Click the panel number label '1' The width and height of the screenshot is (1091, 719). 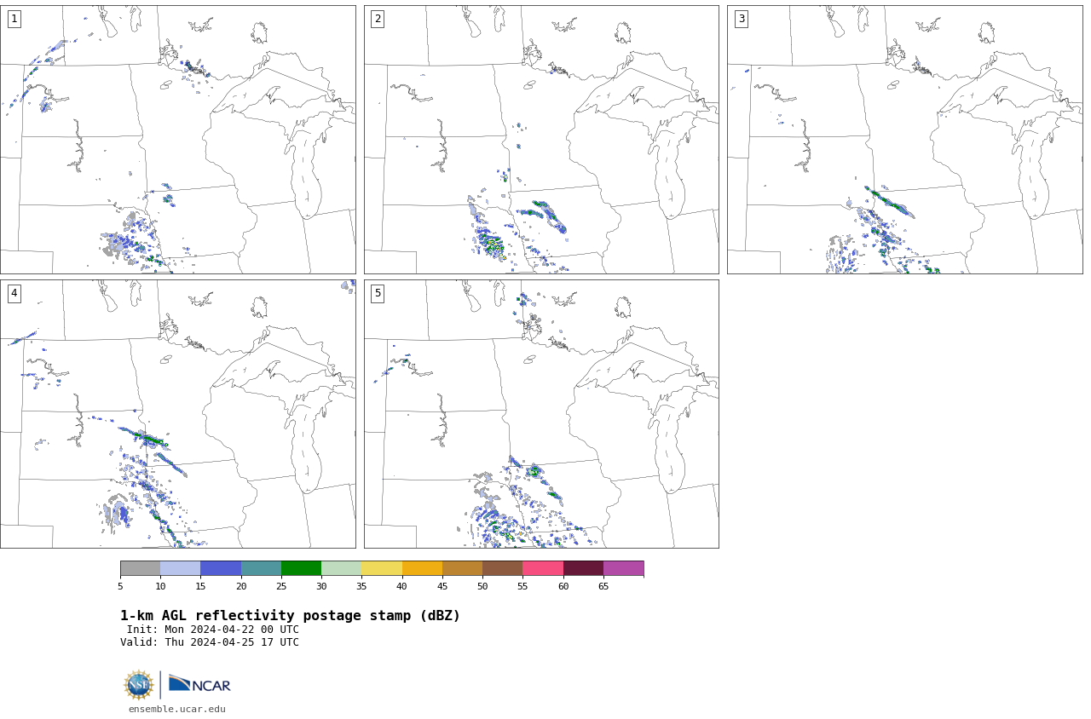[x=14, y=19]
